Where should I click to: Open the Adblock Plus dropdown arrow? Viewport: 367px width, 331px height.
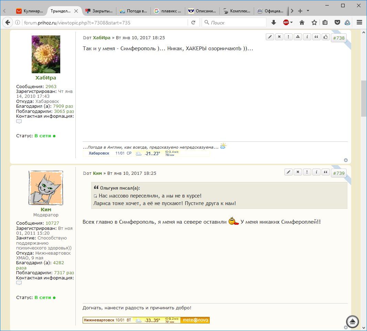(292, 23)
